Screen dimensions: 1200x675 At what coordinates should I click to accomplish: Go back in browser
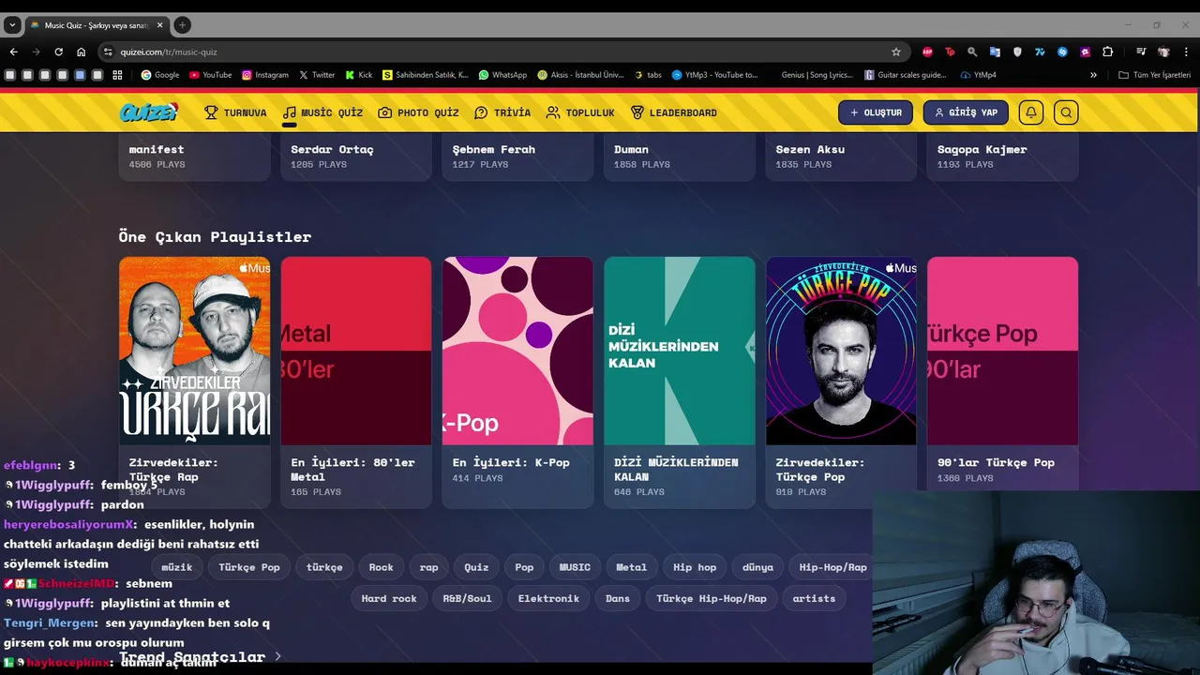coord(13,52)
